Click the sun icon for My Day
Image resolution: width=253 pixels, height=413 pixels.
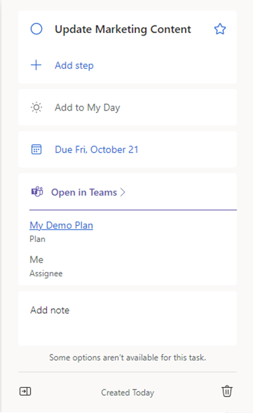[36, 107]
